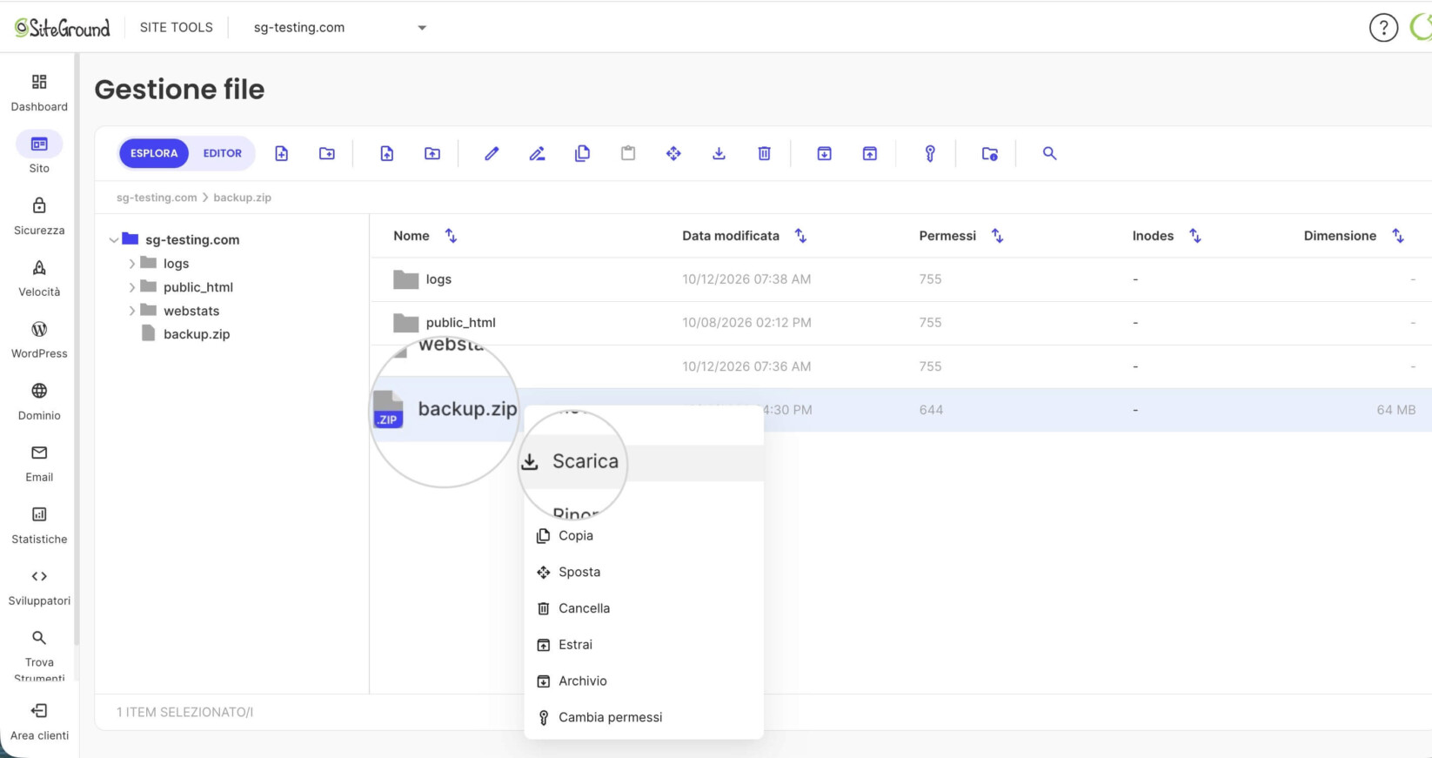This screenshot has width=1432, height=758.
Task: Click the new folder toolbar icon
Action: (x=327, y=153)
